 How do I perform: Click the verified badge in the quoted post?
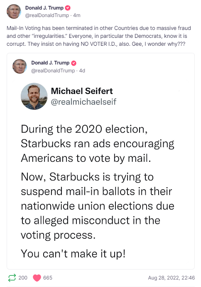click(x=74, y=63)
